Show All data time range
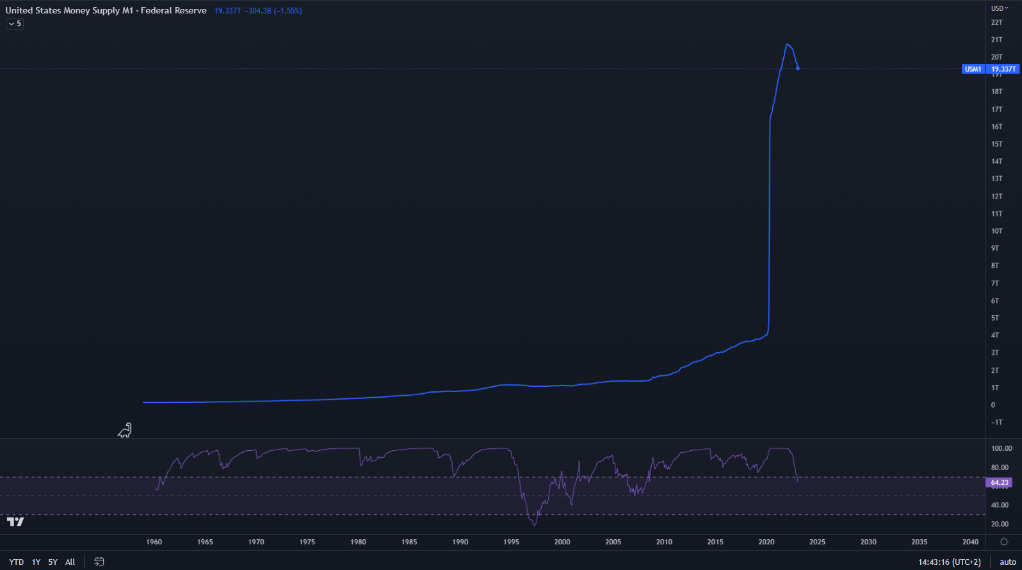The height and width of the screenshot is (570, 1022). point(70,562)
